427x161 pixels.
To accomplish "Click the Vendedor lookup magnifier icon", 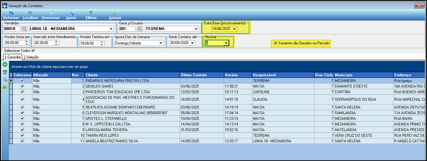I will point(25,29).
